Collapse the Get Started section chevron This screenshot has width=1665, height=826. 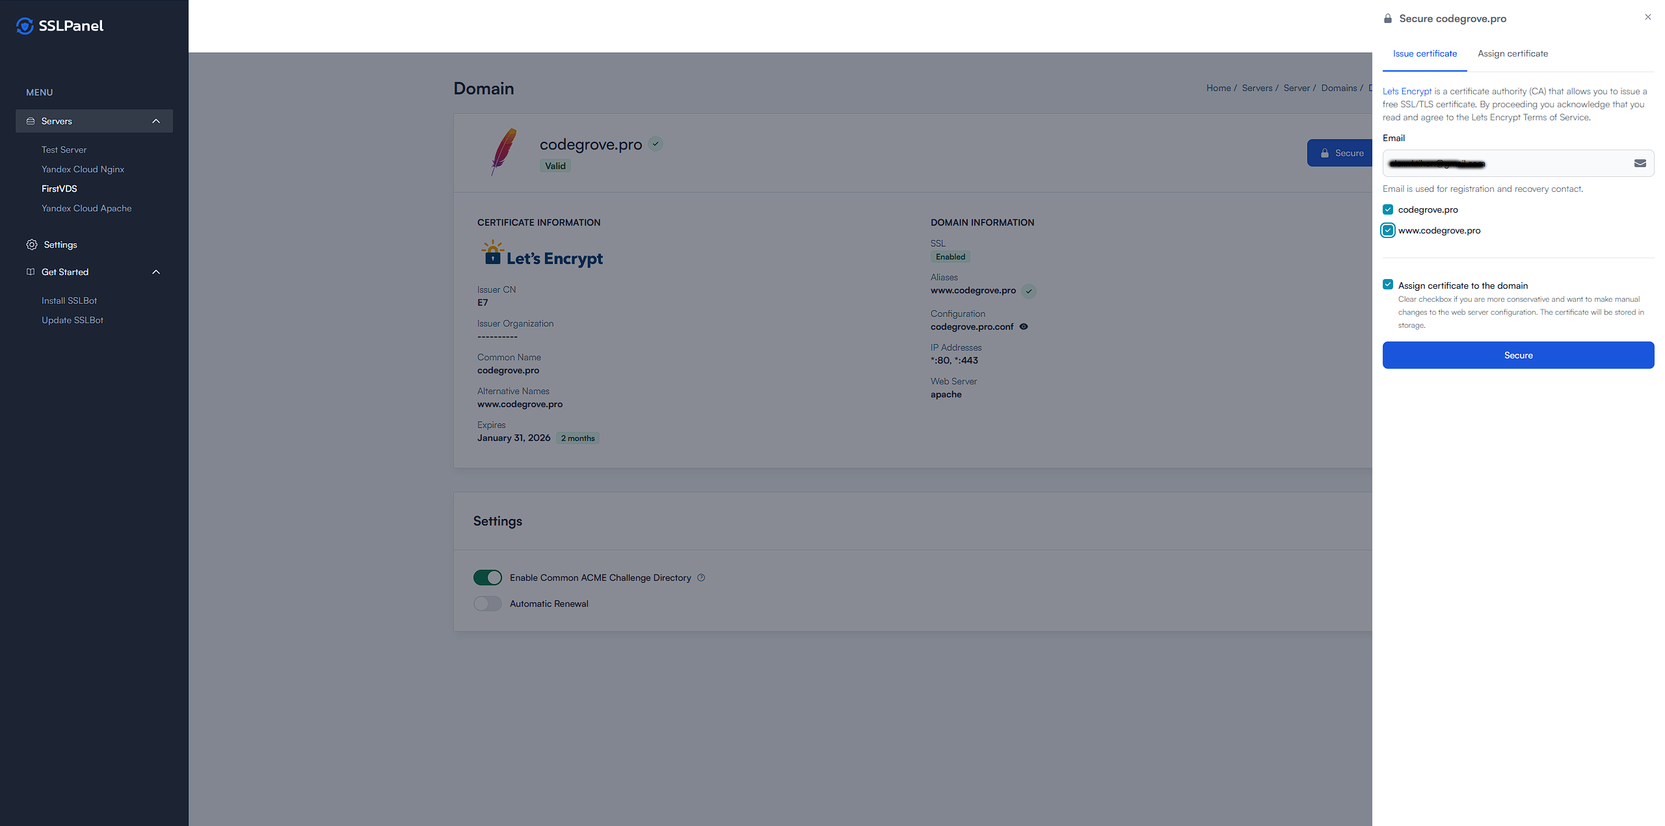[156, 272]
